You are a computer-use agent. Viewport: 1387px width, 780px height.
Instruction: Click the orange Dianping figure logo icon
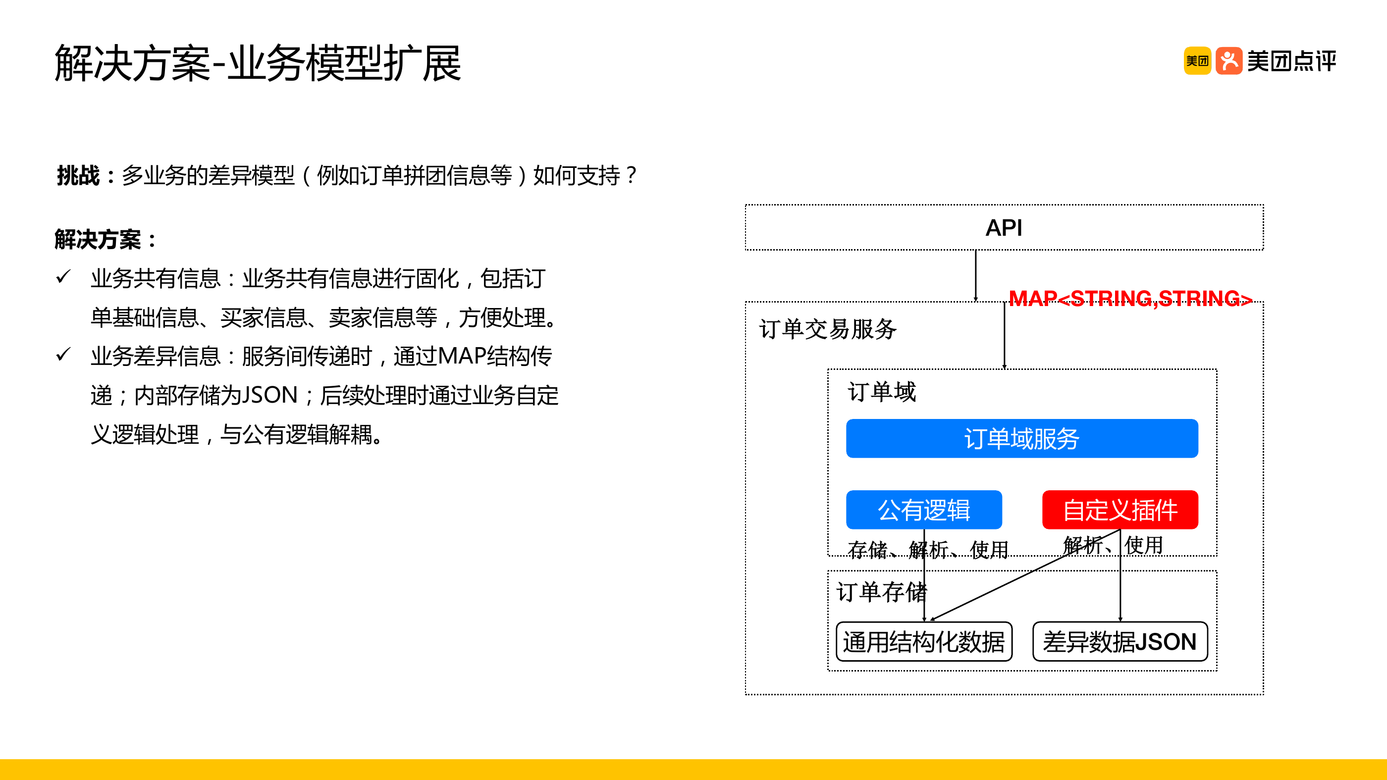(1229, 61)
